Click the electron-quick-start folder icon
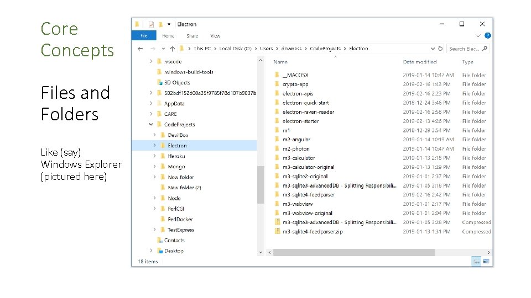Image resolution: width=531 pixels, height=298 pixels. [277, 103]
